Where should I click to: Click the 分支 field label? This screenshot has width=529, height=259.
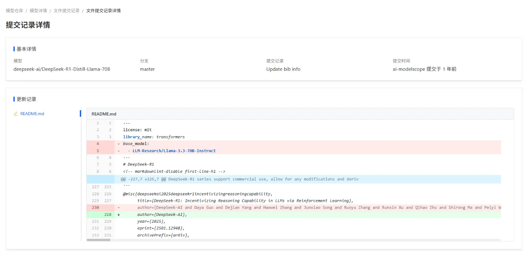144,61
